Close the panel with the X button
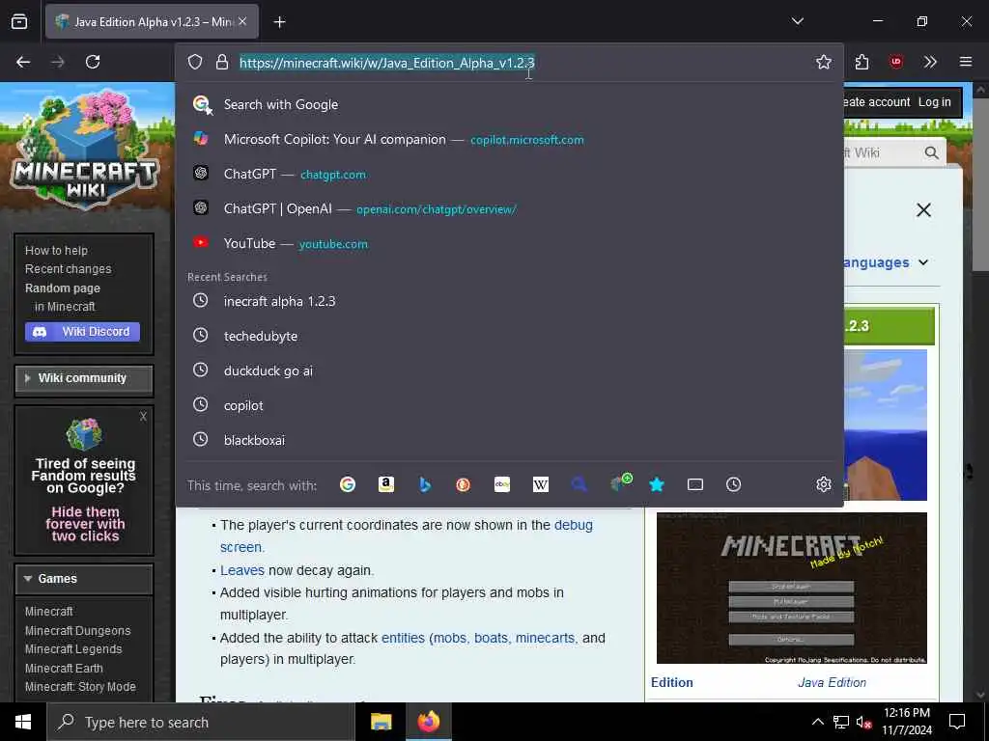Viewport: 989px width, 741px height. pos(923,209)
